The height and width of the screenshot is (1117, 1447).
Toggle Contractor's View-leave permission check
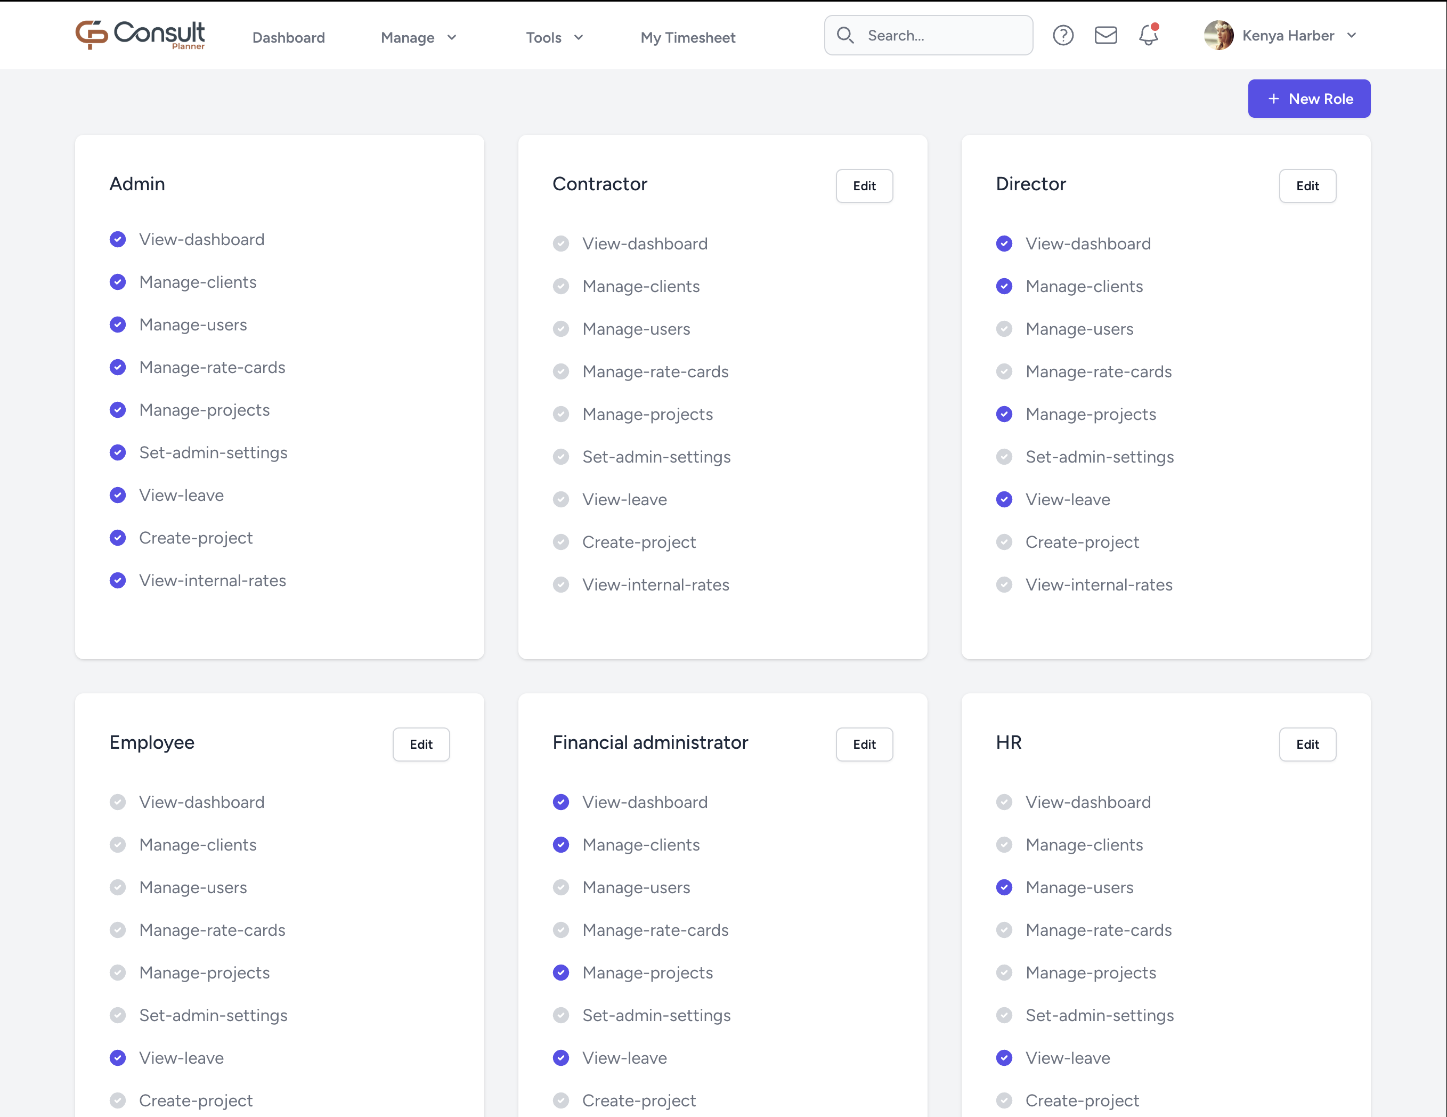click(x=560, y=499)
